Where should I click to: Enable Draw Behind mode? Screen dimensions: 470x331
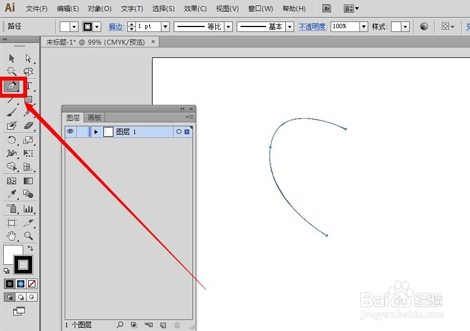coord(20,297)
